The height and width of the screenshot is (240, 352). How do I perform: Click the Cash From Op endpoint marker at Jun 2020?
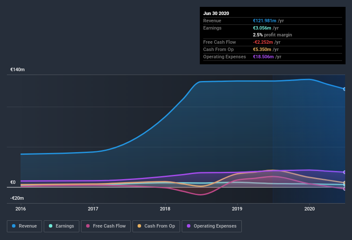point(344,183)
